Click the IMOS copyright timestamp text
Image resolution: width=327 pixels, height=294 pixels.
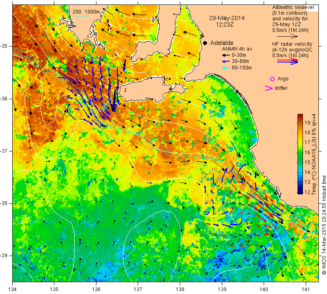pyautogui.click(x=324, y=225)
